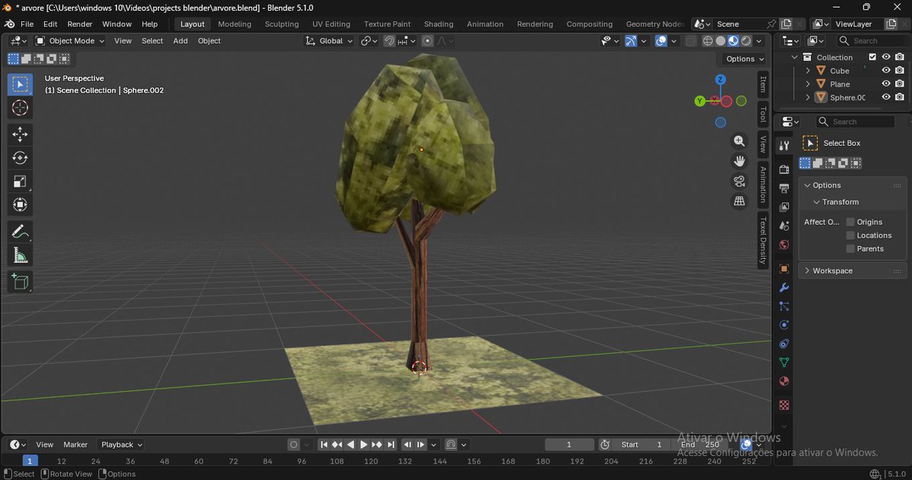The image size is (912, 480).
Task: Expand the Cube tree item
Action: click(x=808, y=71)
